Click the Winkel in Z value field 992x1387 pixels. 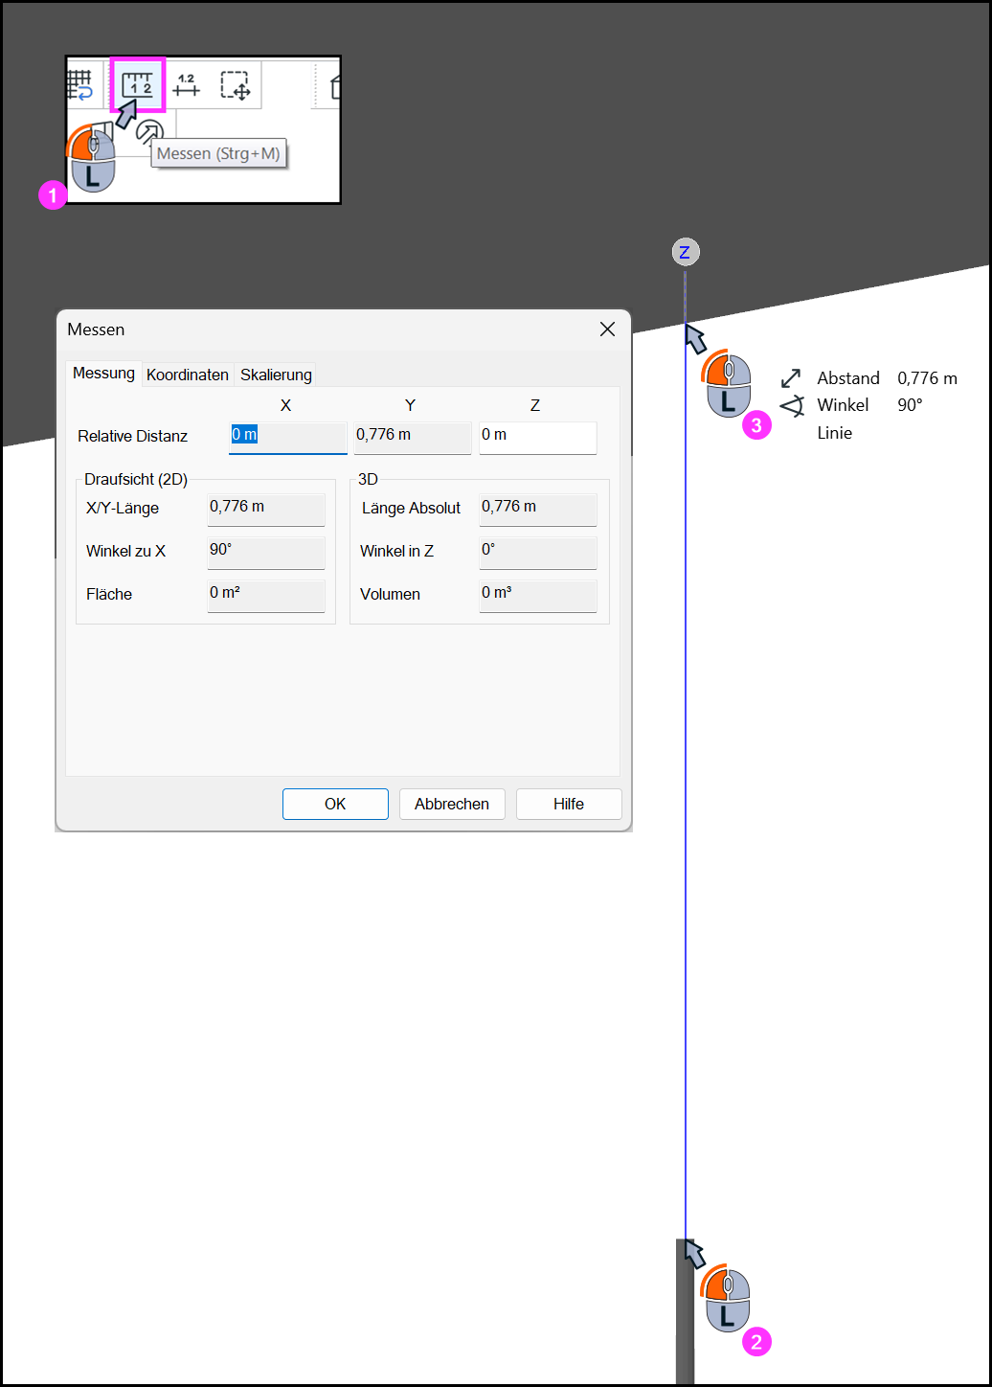[x=538, y=552]
